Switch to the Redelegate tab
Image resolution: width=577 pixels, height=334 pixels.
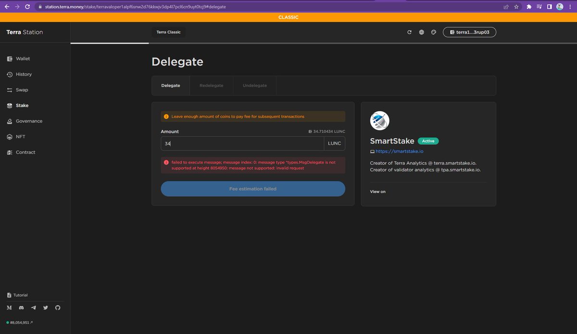tap(212, 85)
